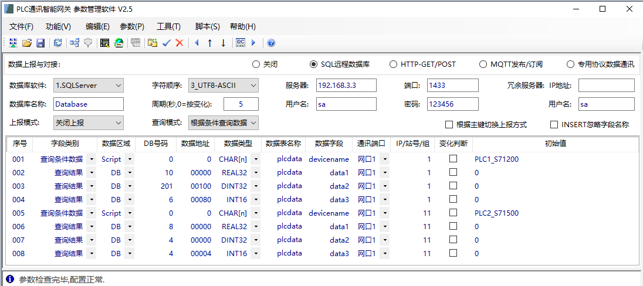
Task: Select the MQTT发布/订阅 radio button
Action: 483,64
